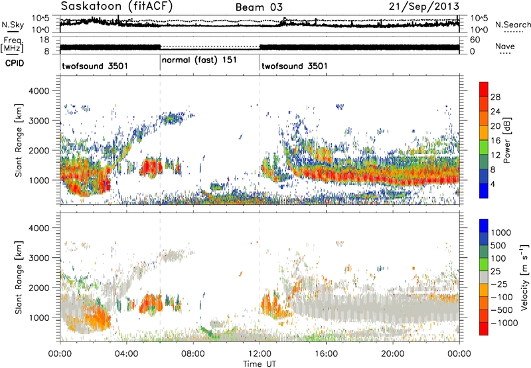The width and height of the screenshot is (531, 368).
Task: Click the 'Freq. [MHz]' axis label
Action: tap(13, 45)
